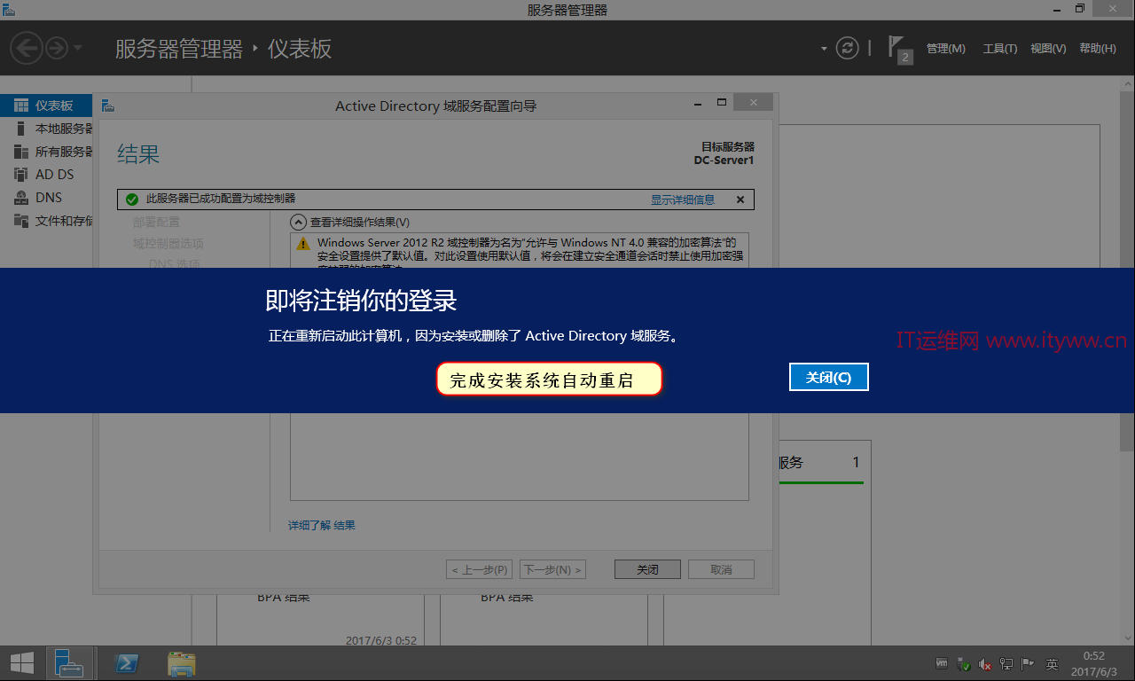Open the taskbar clock showing 0:52
Image resolution: width=1135 pixels, height=681 pixels.
coord(1093,663)
